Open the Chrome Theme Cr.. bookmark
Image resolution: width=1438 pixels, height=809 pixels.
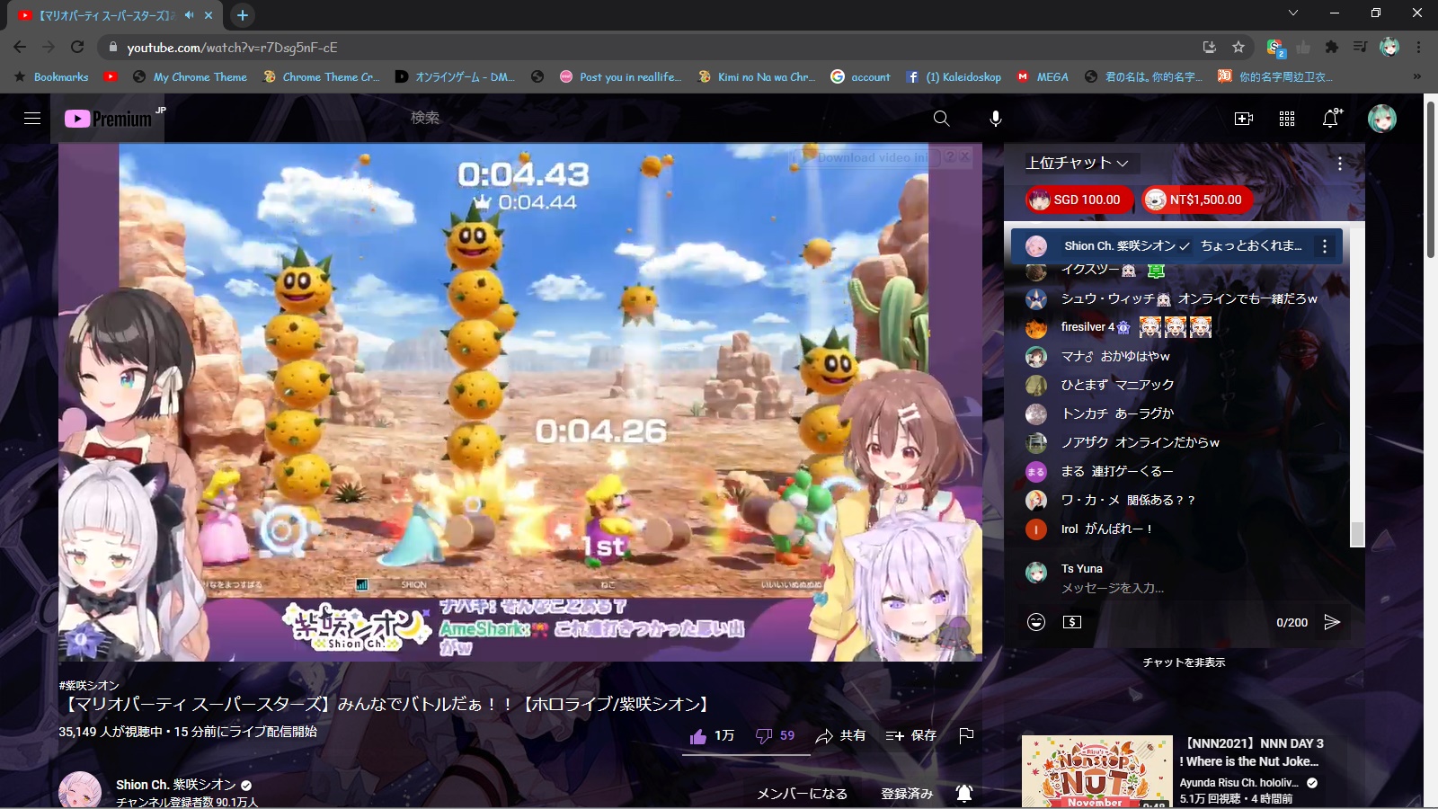coord(321,77)
